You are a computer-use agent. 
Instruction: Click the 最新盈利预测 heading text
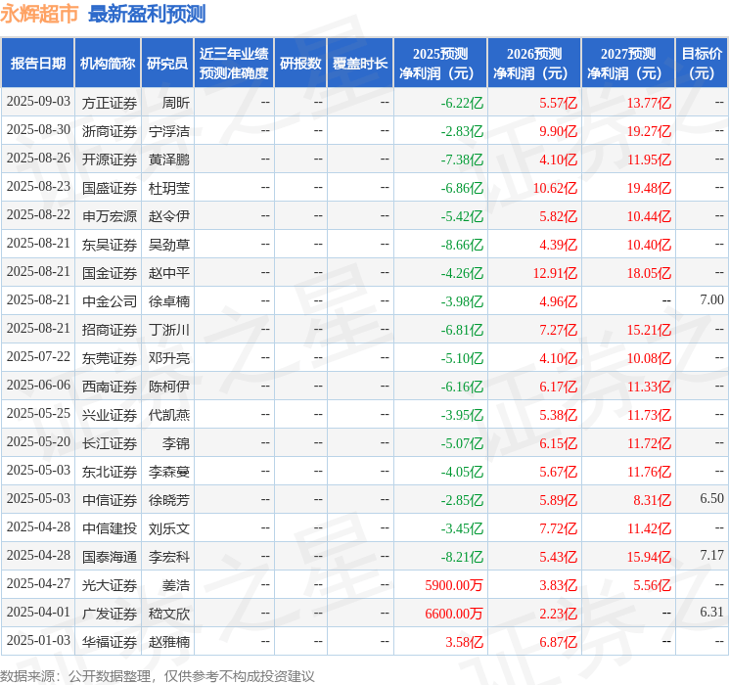147,14
